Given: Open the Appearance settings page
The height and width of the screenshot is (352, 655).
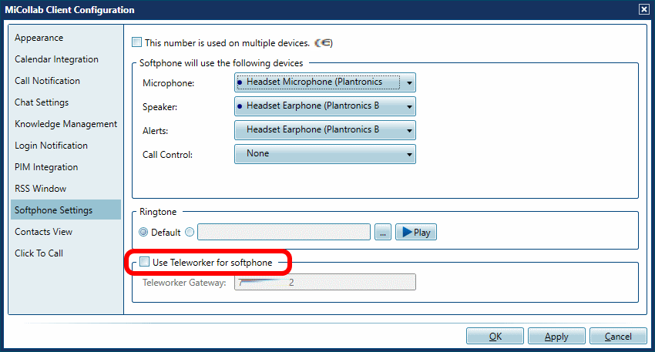Looking at the screenshot, I should tap(39, 38).
